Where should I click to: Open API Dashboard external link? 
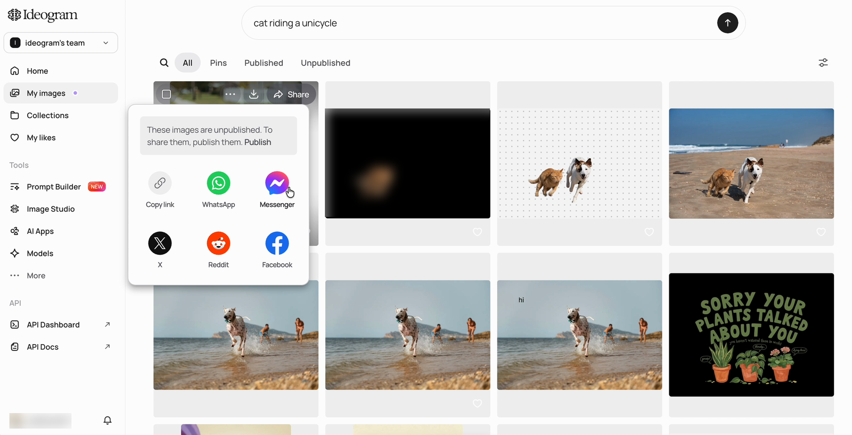pyautogui.click(x=61, y=324)
